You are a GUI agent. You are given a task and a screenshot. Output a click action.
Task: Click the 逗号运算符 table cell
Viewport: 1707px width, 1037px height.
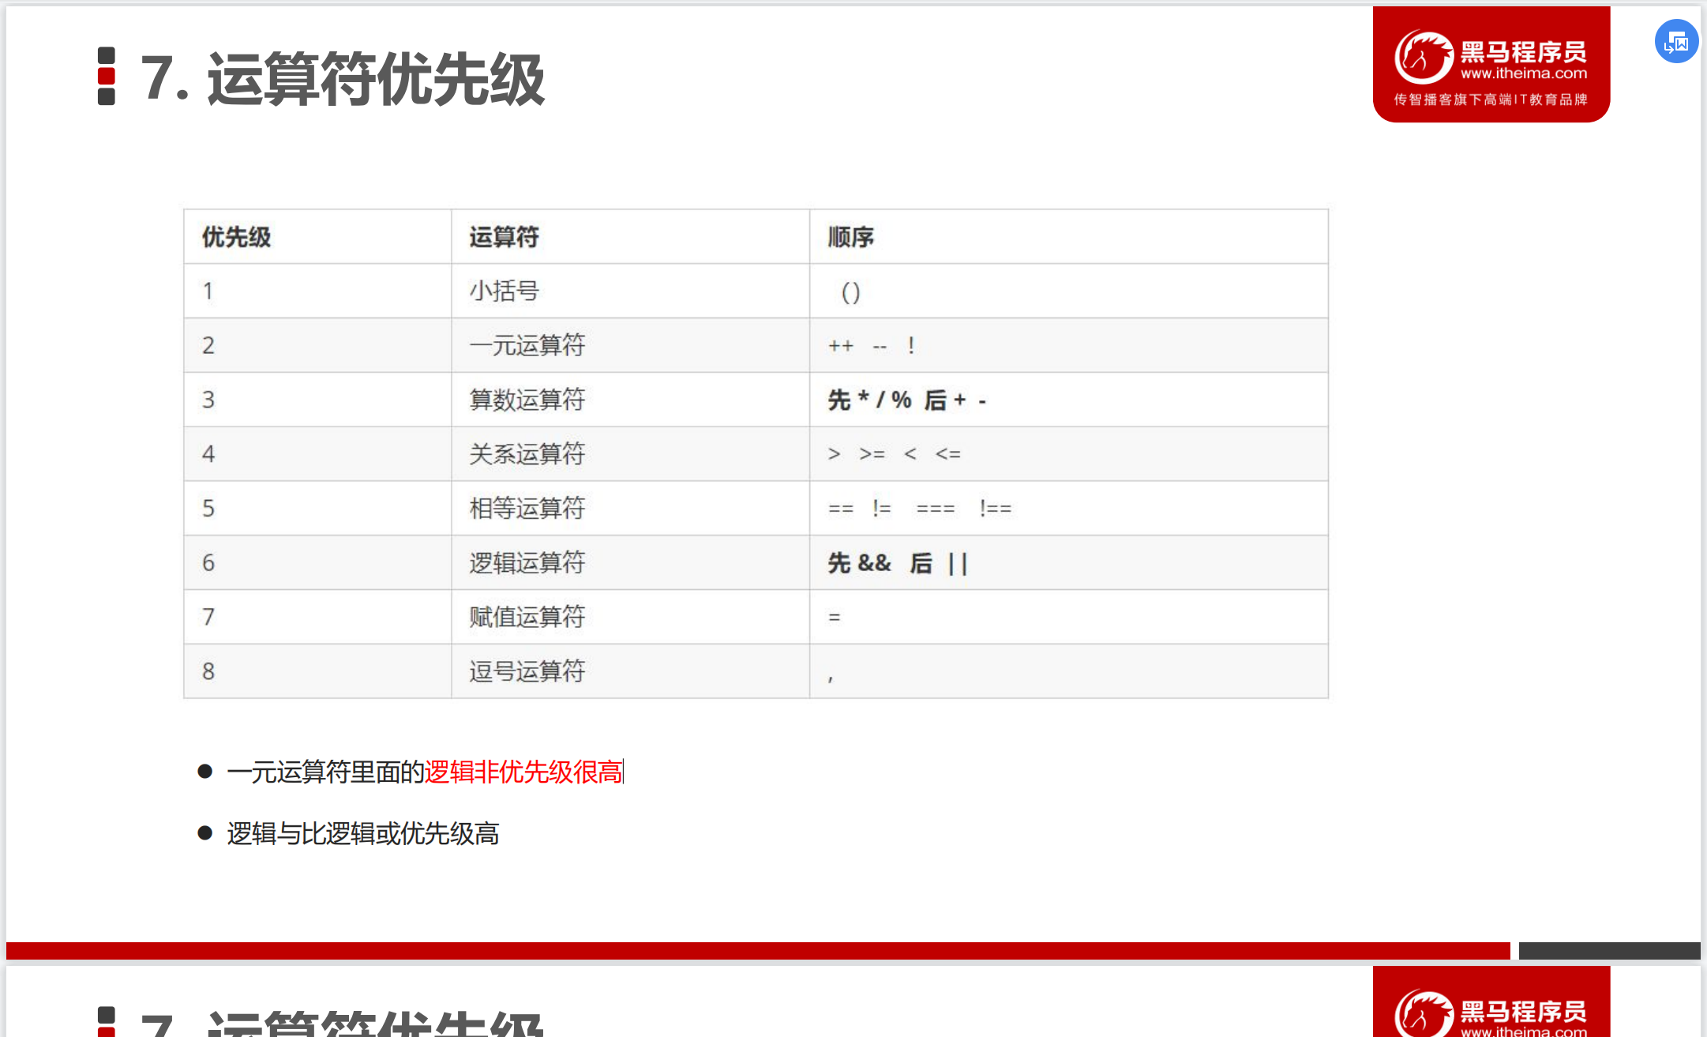pyautogui.click(x=630, y=671)
